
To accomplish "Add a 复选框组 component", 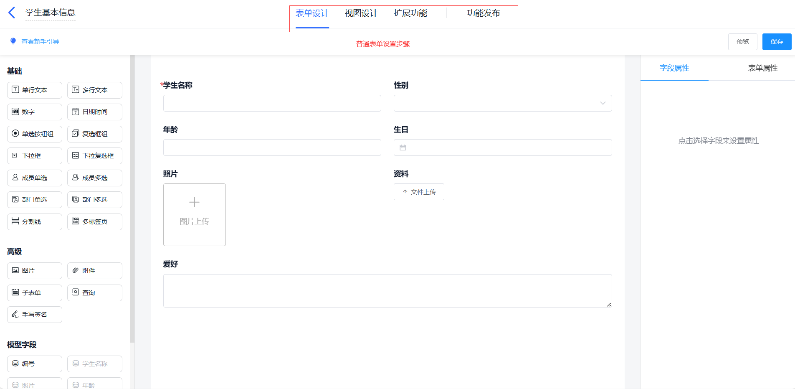I will (95, 134).
